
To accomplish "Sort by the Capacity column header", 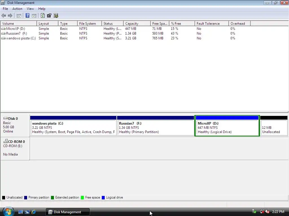I will (x=137, y=24).
